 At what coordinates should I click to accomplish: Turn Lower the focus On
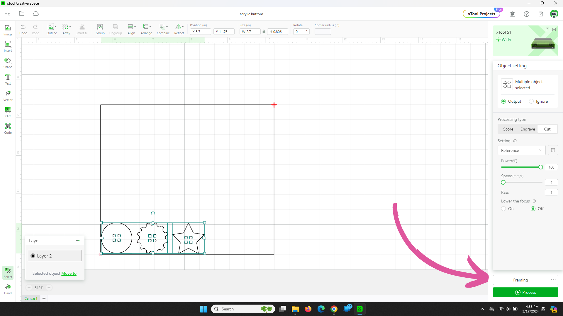click(503, 209)
